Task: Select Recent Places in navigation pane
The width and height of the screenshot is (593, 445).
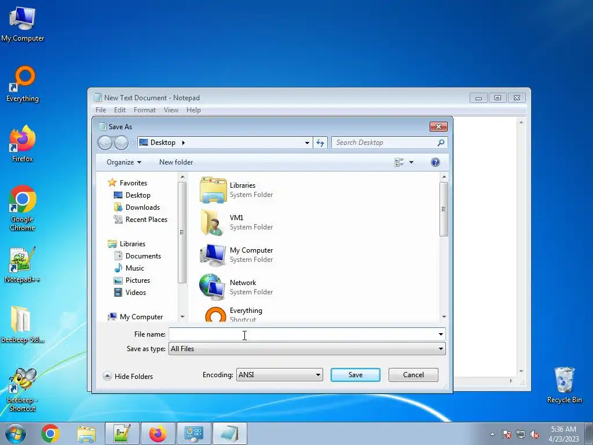Action: click(x=141, y=220)
